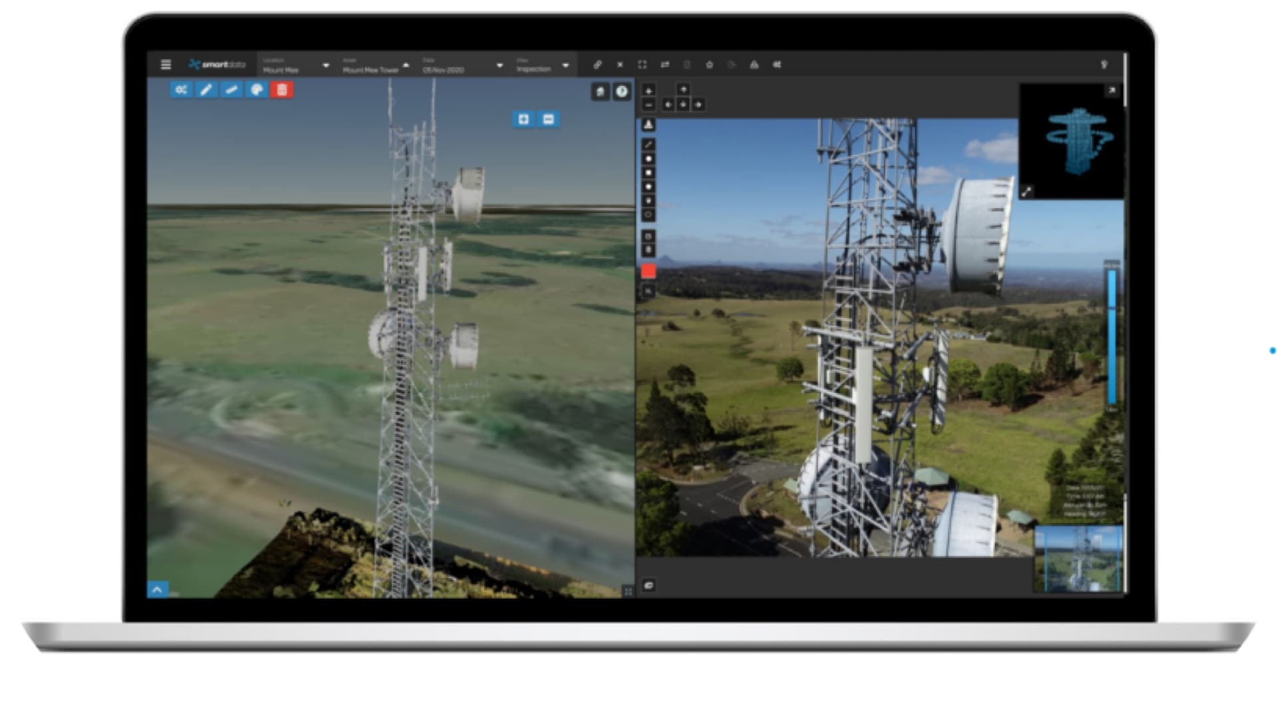Click the lightbulb icon at top right
The image size is (1277, 711).
[x=1104, y=65]
